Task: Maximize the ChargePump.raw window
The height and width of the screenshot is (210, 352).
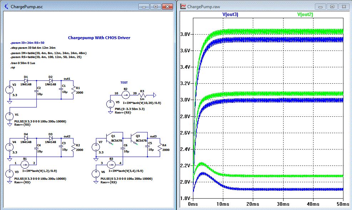Action: tap(332, 6)
